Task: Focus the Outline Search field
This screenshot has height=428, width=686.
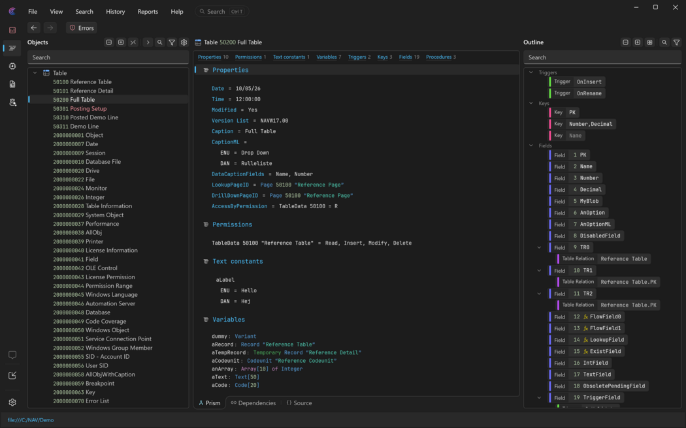Action: [x=602, y=57]
